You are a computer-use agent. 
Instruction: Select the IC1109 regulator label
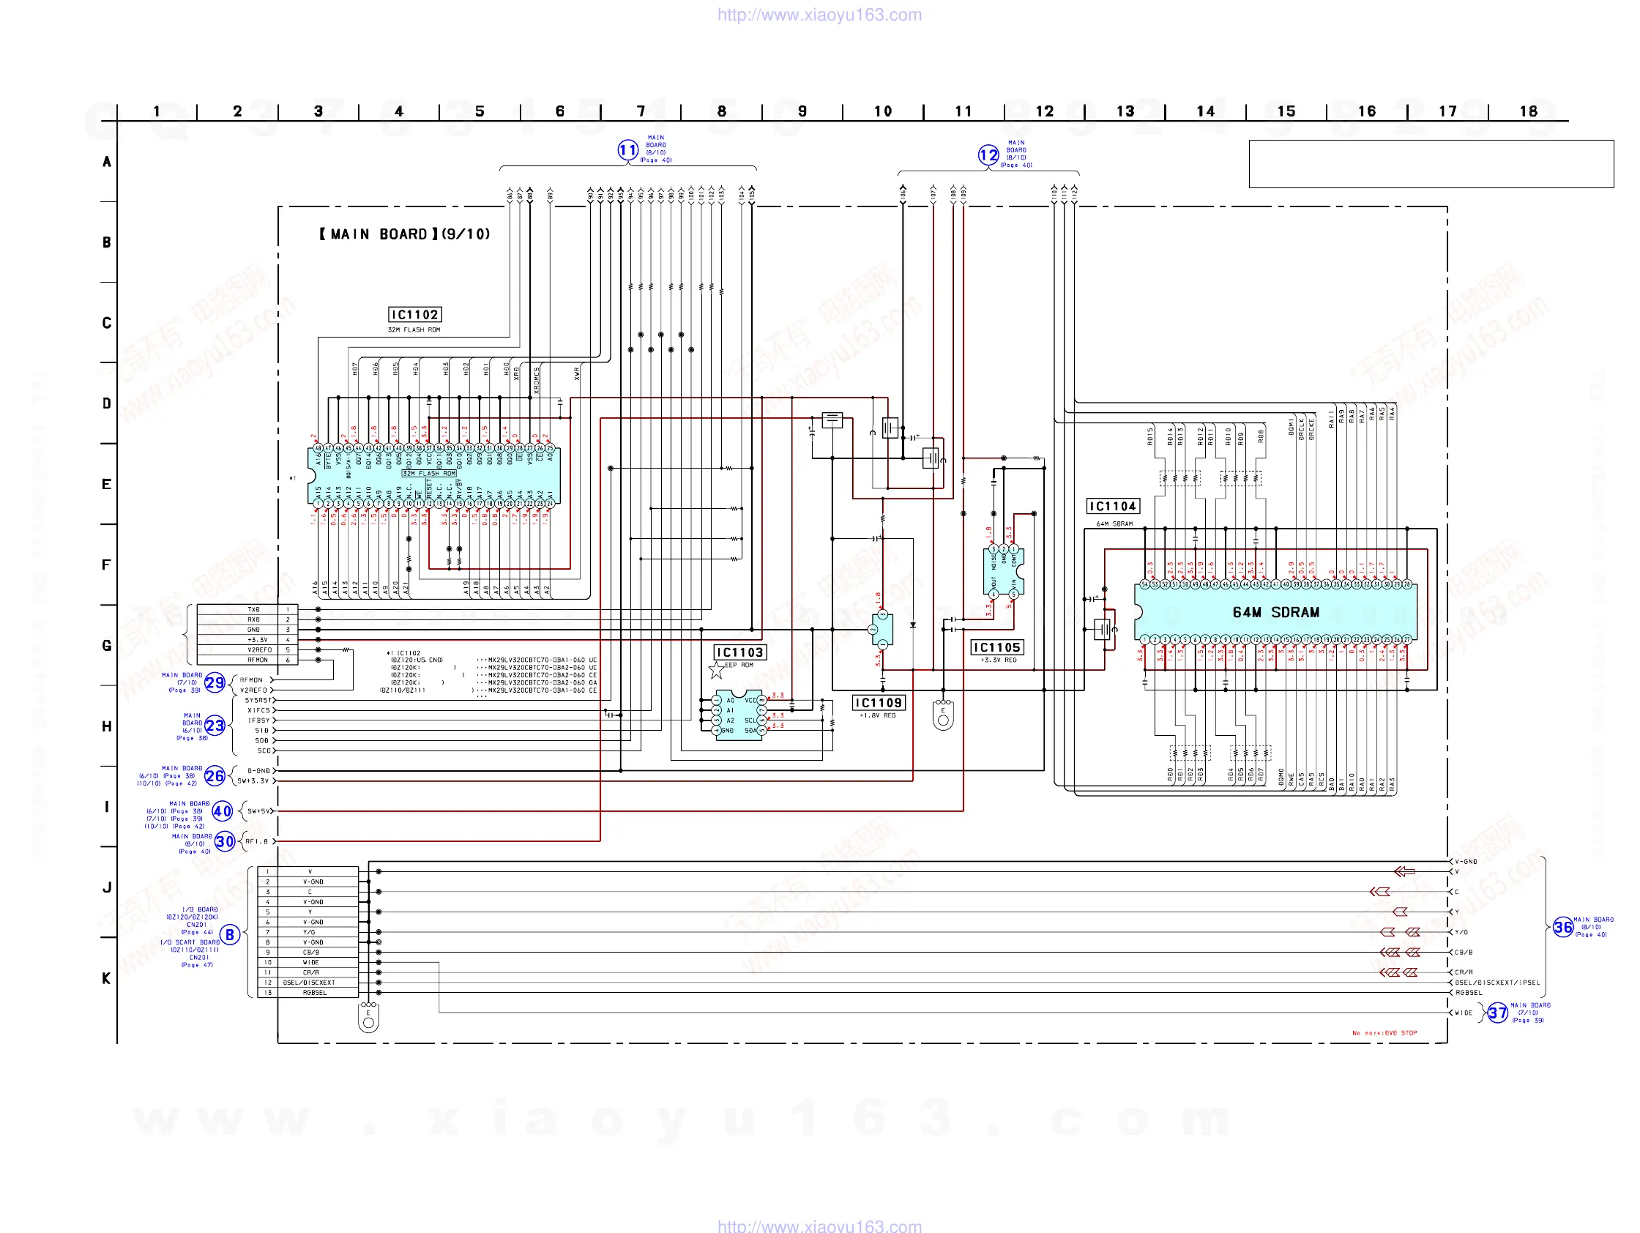[x=879, y=703]
